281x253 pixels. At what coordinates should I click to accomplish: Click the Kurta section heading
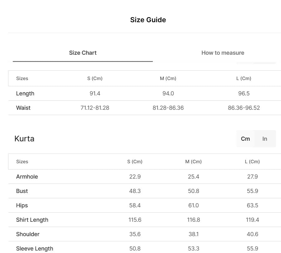pos(24,139)
